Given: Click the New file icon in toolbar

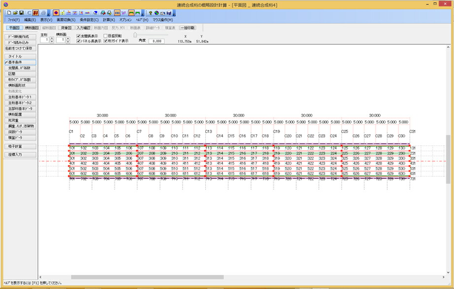Looking at the screenshot, I should 9,13.
